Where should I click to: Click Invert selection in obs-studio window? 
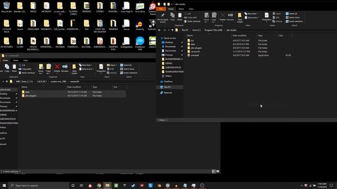(294, 22)
